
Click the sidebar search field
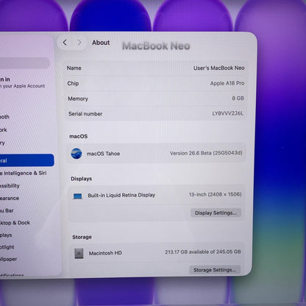point(25,63)
